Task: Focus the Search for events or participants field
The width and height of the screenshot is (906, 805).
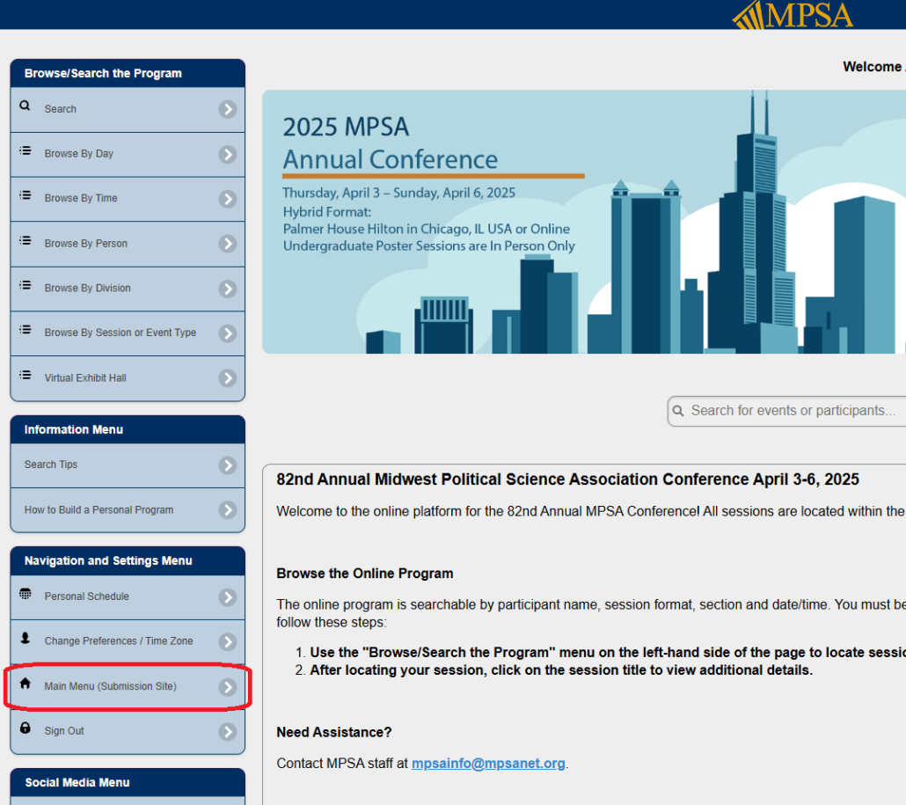Action: 787,411
